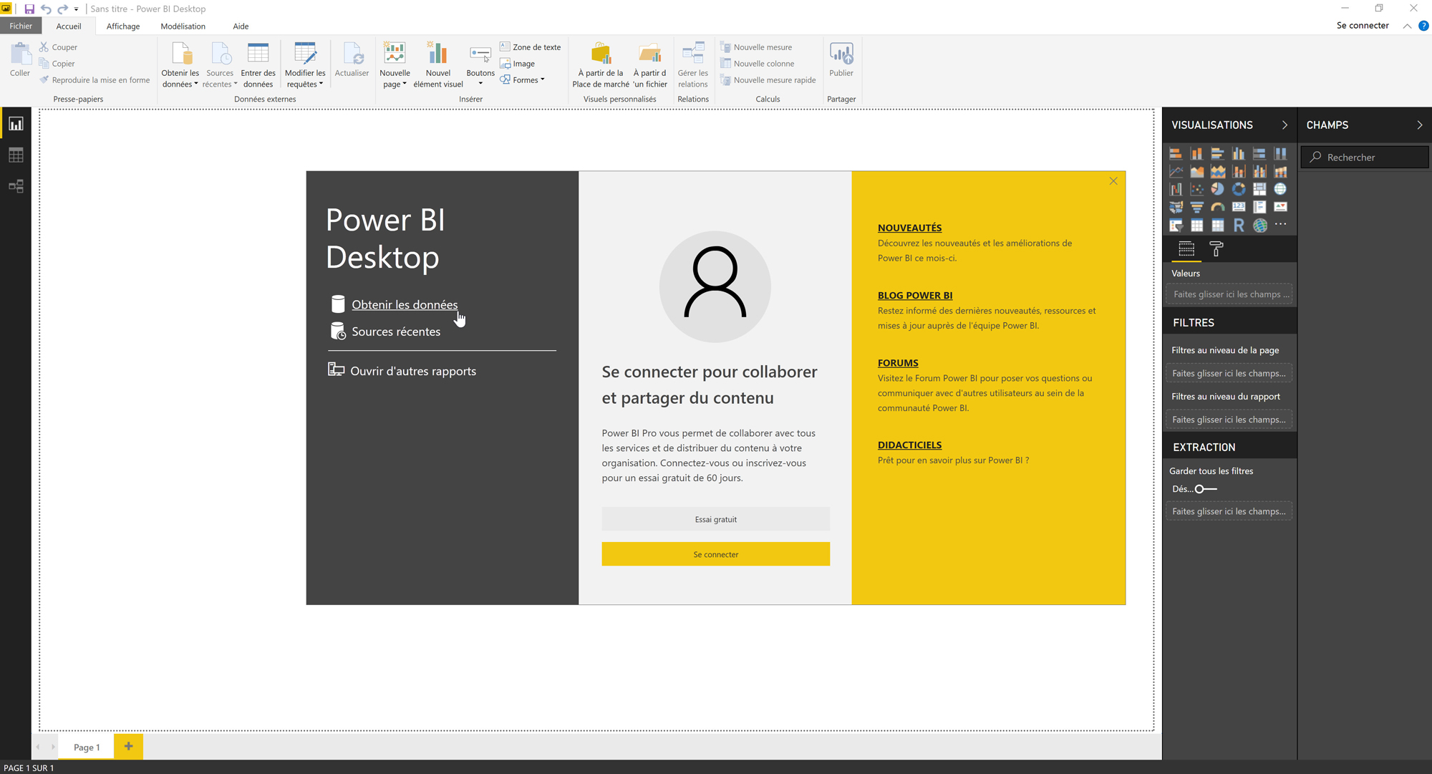Select the Format paint roller tab icon
The image size is (1432, 774).
point(1216,248)
